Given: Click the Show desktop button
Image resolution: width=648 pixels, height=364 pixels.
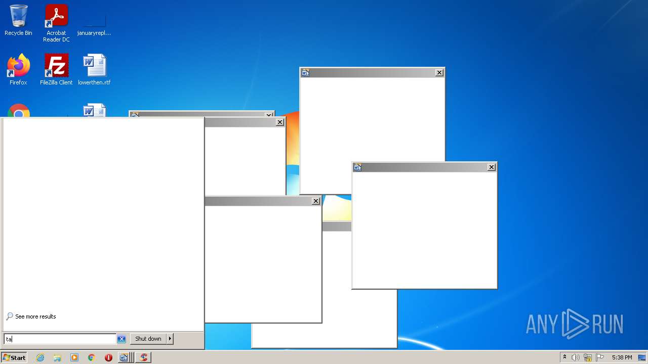Looking at the screenshot, I should [642, 357].
